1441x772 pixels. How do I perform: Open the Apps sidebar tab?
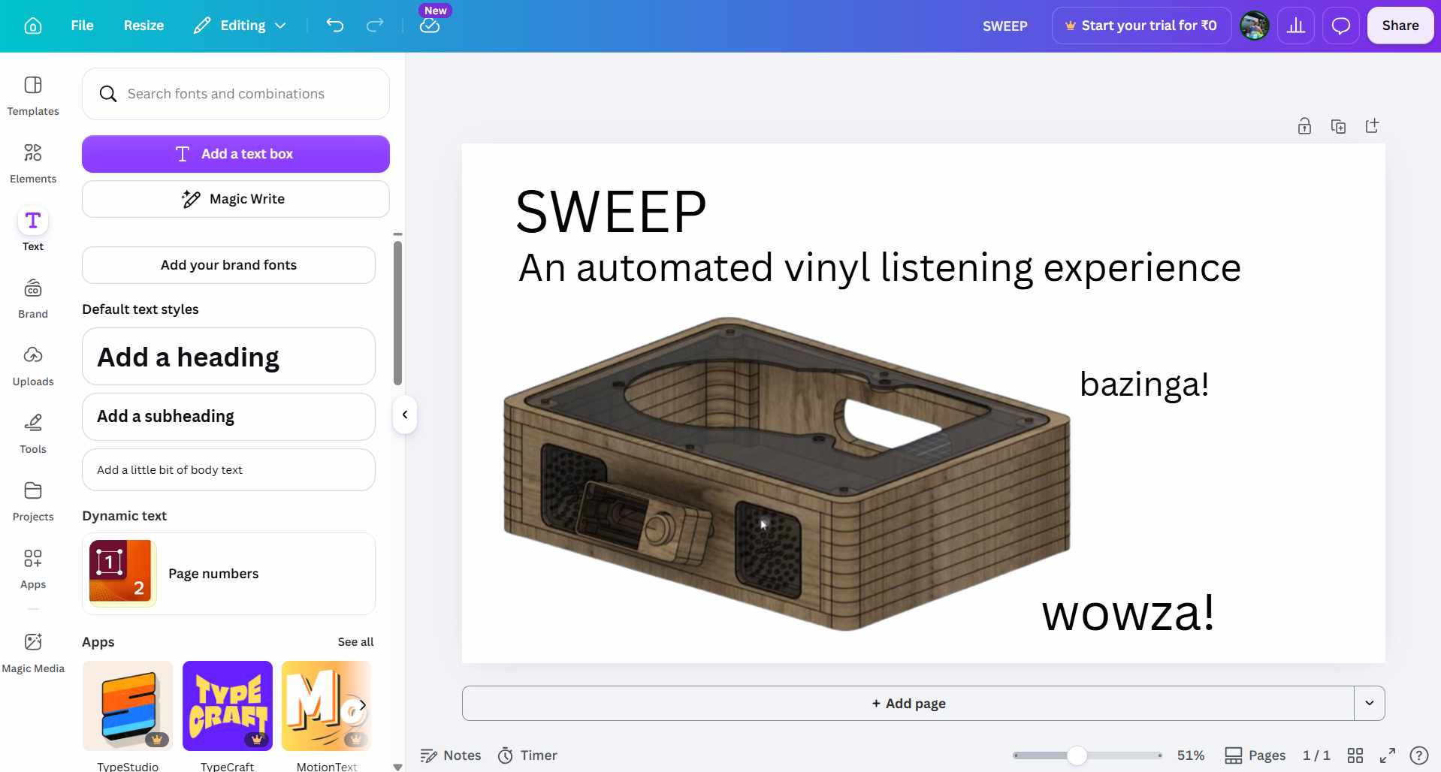pyautogui.click(x=33, y=569)
